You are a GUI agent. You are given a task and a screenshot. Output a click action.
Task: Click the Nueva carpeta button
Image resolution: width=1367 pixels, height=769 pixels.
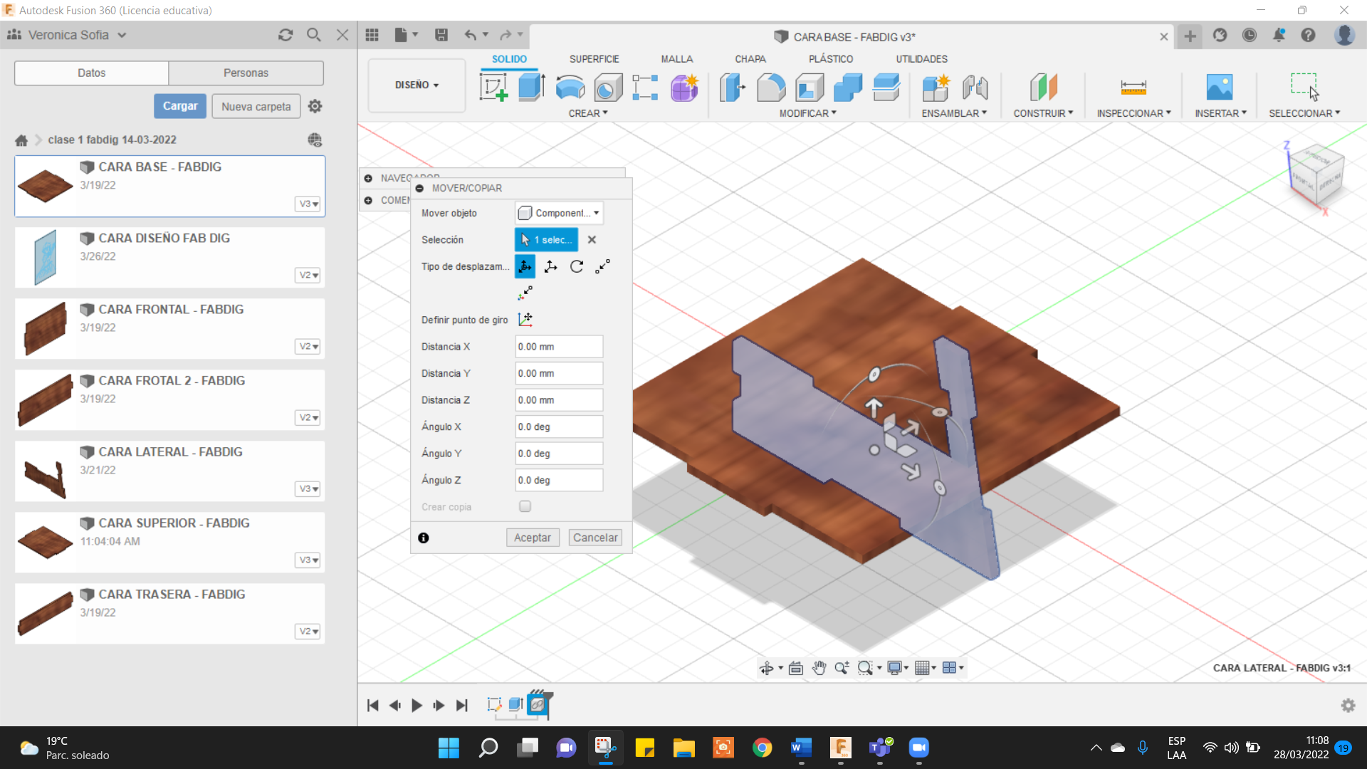[x=256, y=106]
